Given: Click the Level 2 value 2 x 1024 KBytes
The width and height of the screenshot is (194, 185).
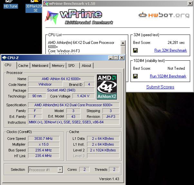Looking at the screenshot, I should pyautogui.click(x=103, y=150).
